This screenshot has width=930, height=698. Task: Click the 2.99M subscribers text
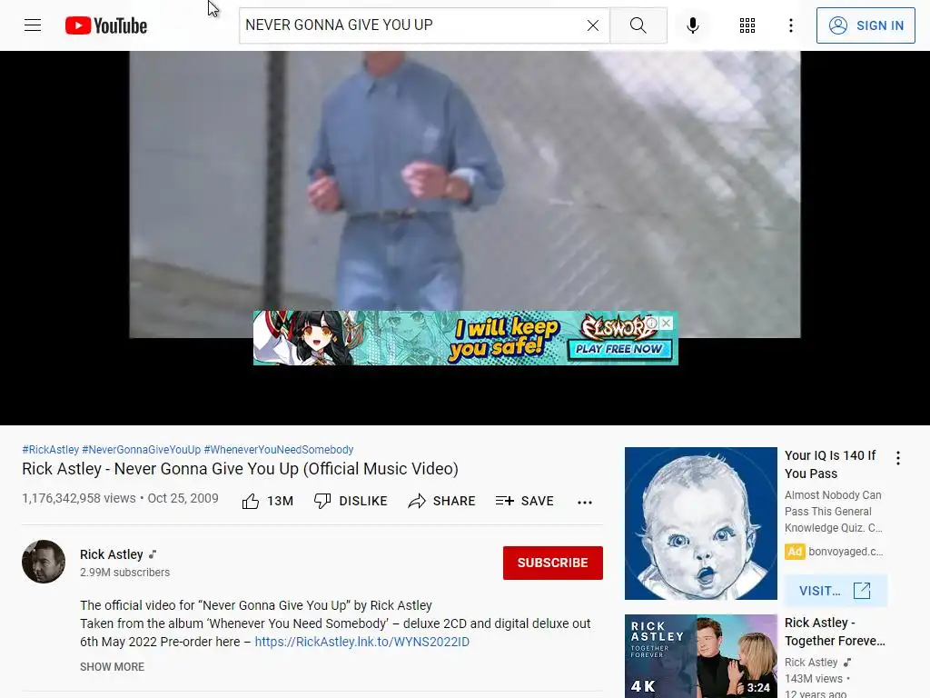tap(124, 573)
